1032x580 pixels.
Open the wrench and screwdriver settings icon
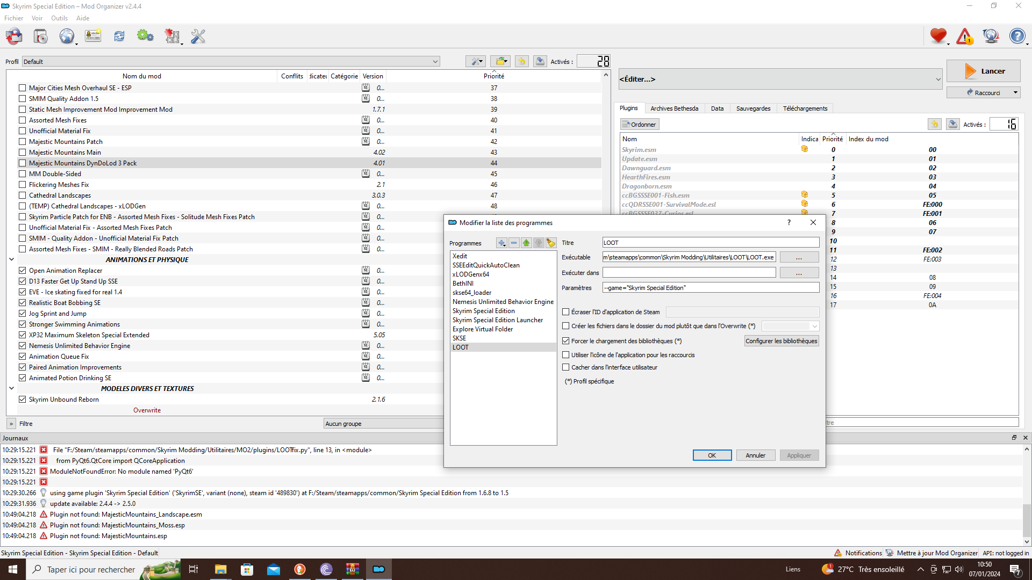198,37
